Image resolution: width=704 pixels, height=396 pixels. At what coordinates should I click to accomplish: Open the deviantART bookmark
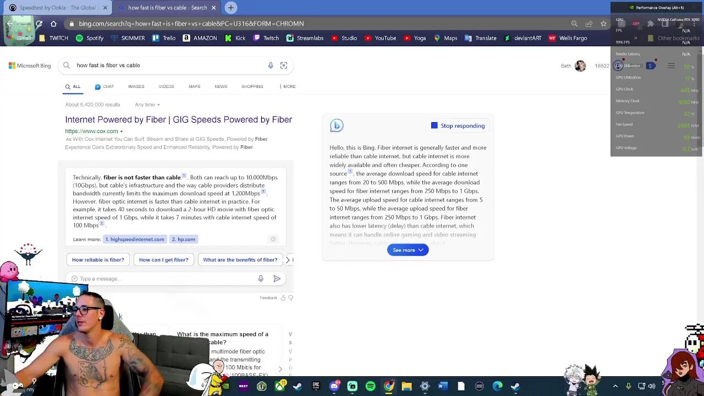(522, 38)
